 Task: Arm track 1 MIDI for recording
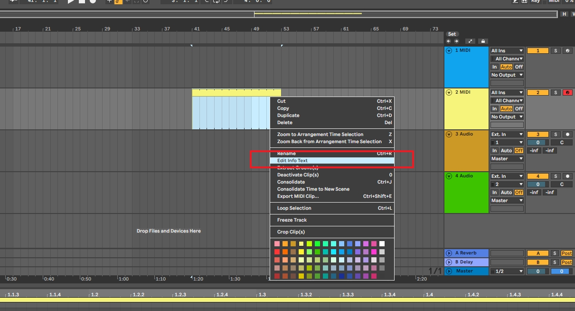(x=567, y=51)
